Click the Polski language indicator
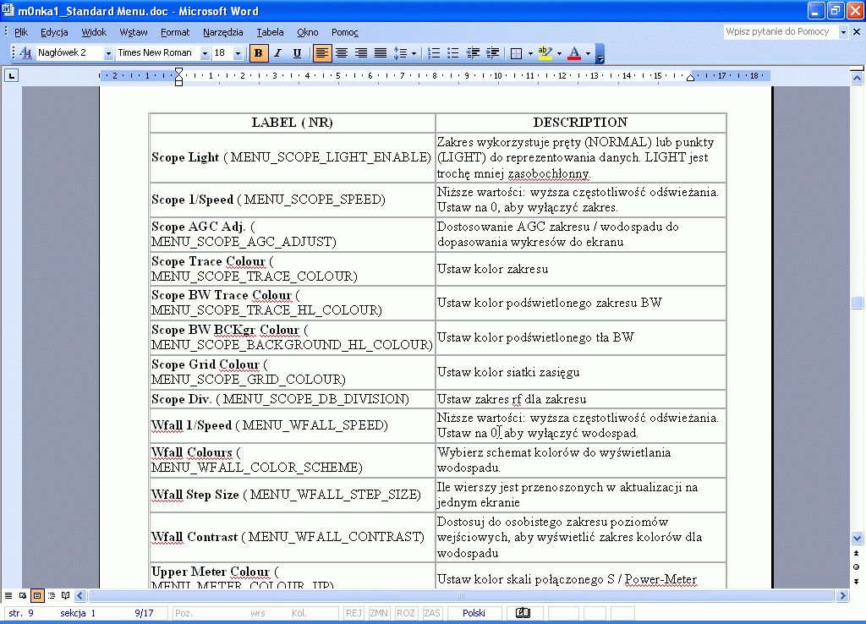 pyautogui.click(x=474, y=613)
